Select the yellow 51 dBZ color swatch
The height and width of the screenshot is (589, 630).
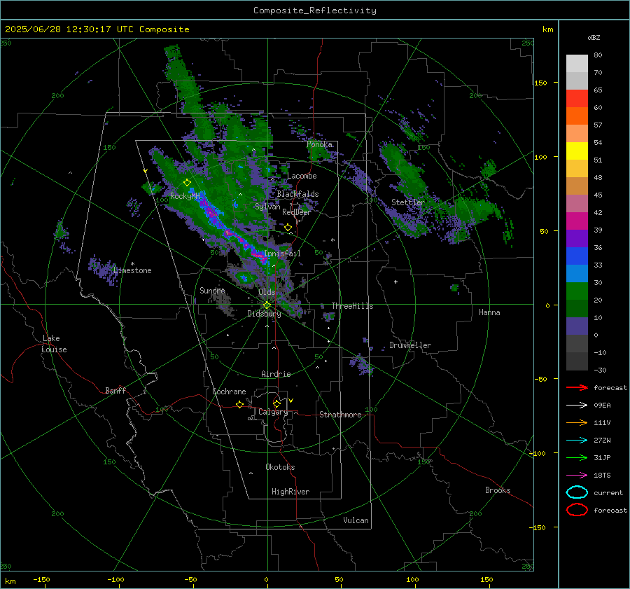pyautogui.click(x=577, y=151)
